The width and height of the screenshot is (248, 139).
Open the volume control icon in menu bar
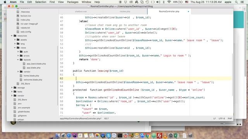point(158,2)
